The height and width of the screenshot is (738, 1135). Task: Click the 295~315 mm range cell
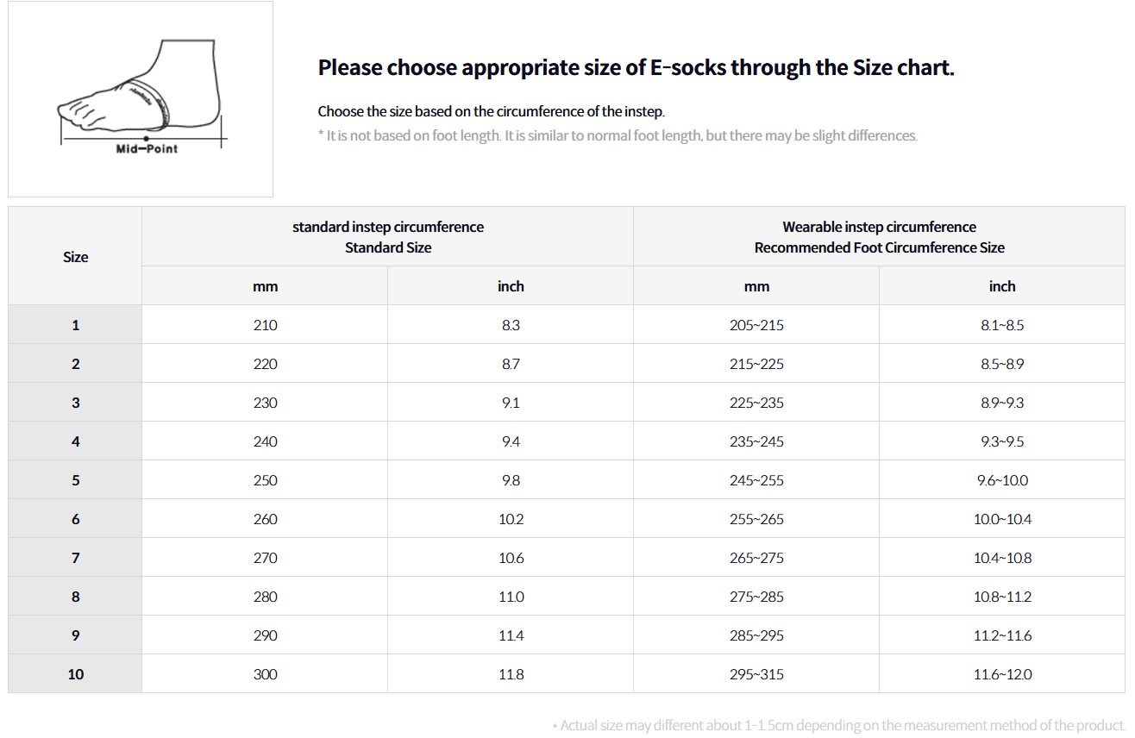(756, 674)
